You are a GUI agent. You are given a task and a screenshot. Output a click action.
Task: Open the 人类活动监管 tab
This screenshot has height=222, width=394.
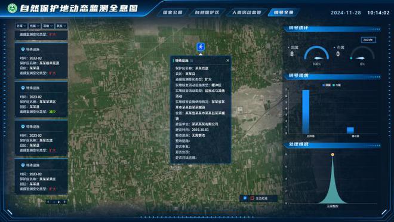coord(246,13)
